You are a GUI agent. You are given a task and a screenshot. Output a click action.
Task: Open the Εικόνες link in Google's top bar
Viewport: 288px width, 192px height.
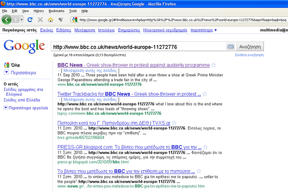47,30
